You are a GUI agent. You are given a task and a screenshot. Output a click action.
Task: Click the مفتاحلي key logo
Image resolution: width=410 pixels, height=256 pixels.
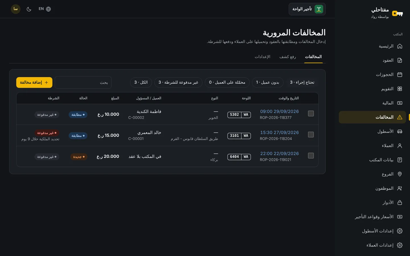pyautogui.click(x=397, y=13)
